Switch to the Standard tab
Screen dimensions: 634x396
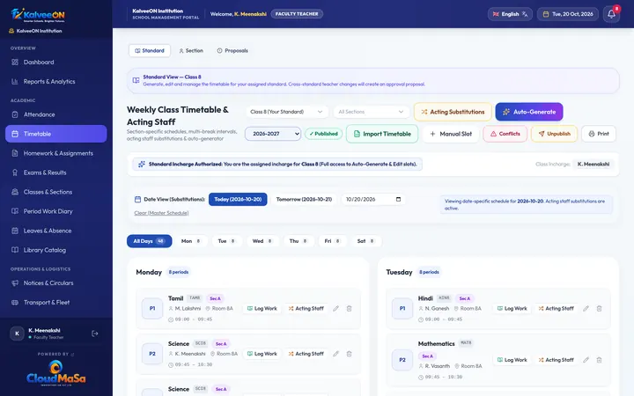tap(150, 51)
